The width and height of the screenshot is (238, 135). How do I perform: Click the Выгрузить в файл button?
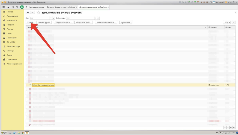[84, 22]
